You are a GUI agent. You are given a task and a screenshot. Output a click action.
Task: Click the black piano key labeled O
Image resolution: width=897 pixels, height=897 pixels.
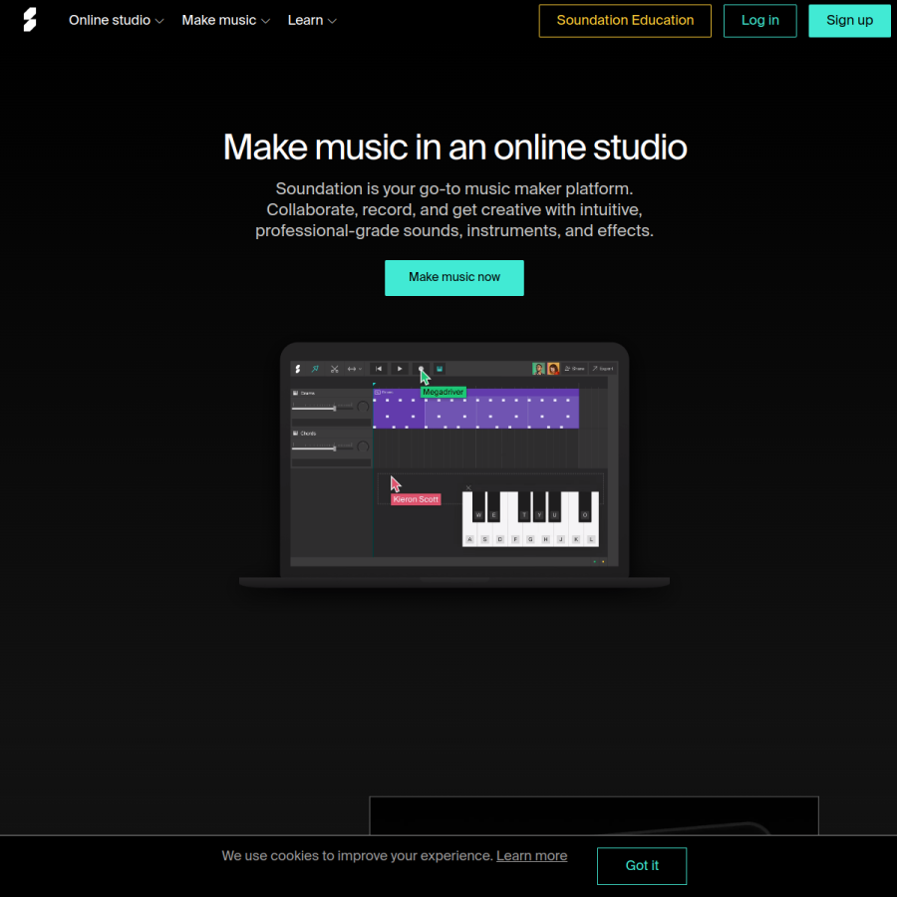[585, 508]
